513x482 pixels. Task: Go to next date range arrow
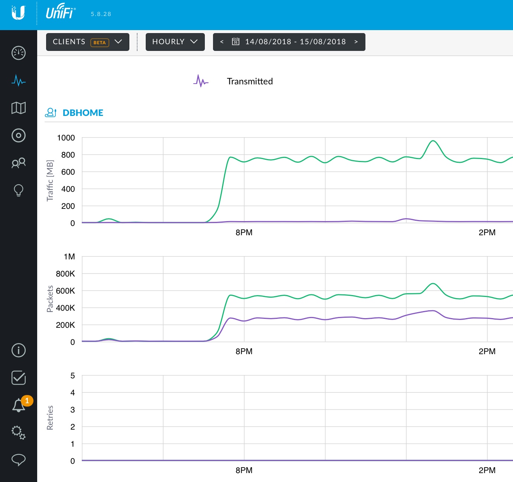[x=356, y=42]
